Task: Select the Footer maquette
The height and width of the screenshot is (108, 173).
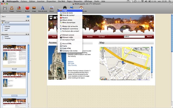Action: tap(15, 36)
